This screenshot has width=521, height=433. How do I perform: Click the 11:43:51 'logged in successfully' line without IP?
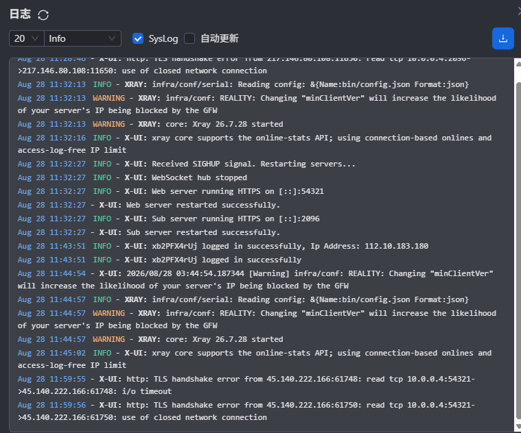point(159,260)
